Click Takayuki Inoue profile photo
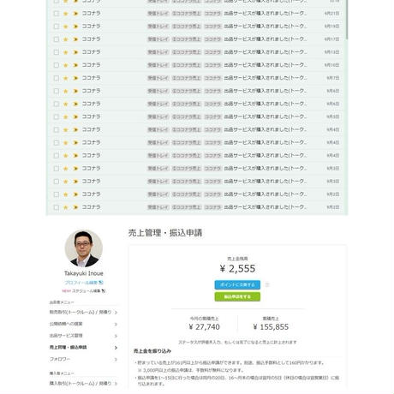394x394 pixels. (84, 248)
